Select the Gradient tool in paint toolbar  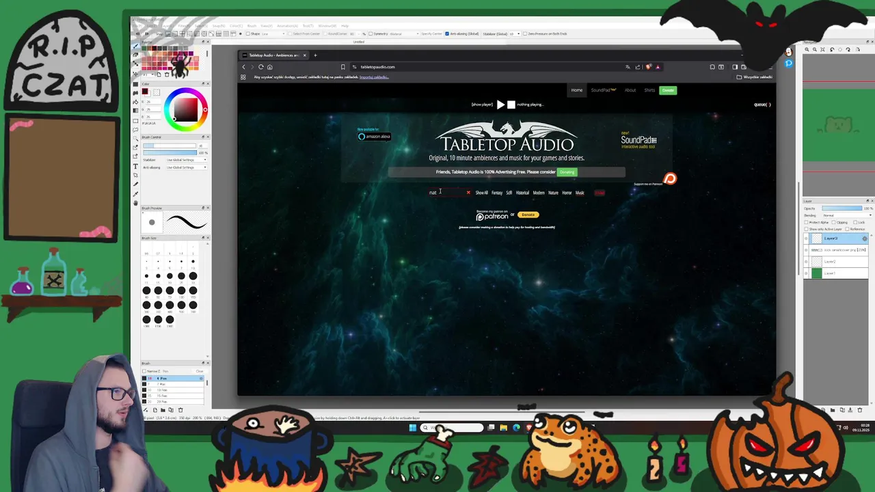(x=135, y=111)
